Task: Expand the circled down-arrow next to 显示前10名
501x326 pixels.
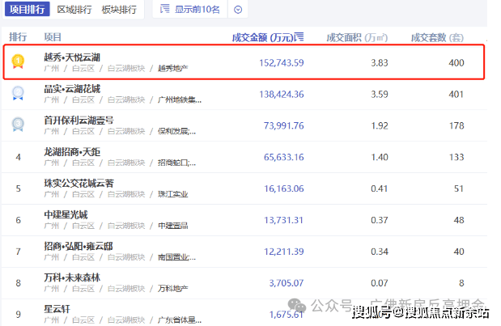Action: pyautogui.click(x=237, y=11)
